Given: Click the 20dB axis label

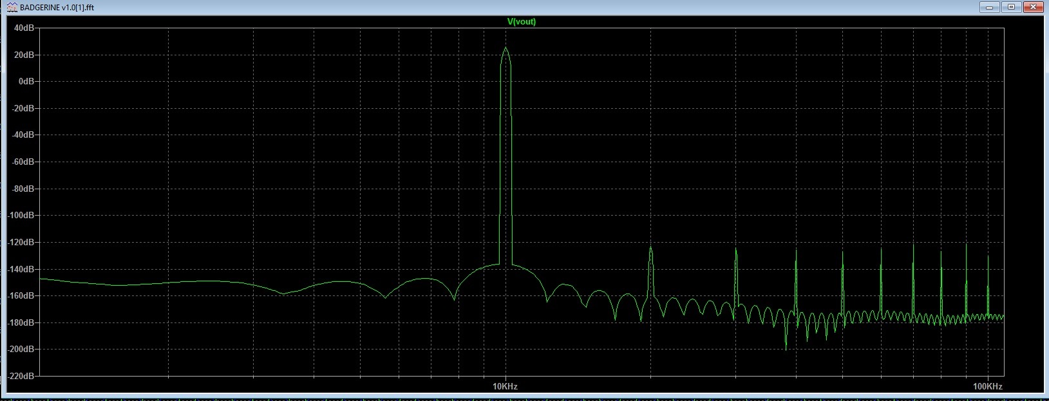Looking at the screenshot, I should (x=24, y=55).
